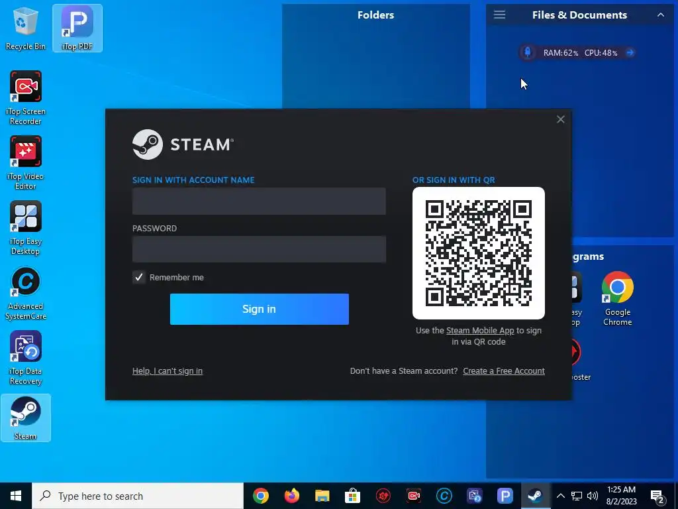Click the Steam taskbar button
678x509 pixels.
pyautogui.click(x=535, y=496)
